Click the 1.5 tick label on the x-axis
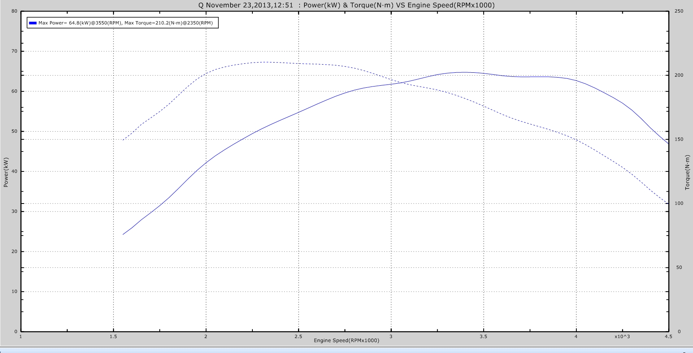Image resolution: width=693 pixels, height=353 pixels. [x=113, y=336]
